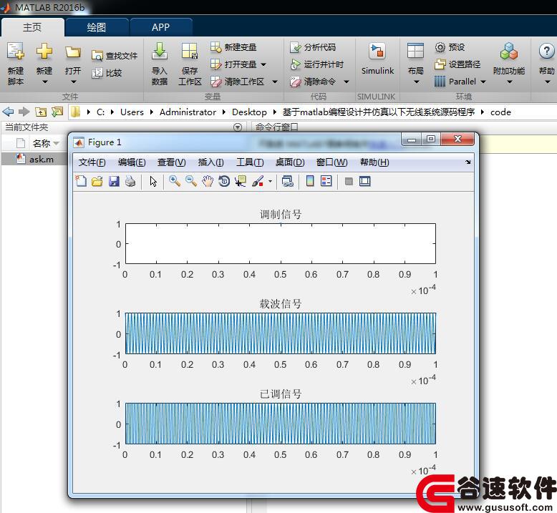Click Print Figure icon
This screenshot has height=513, width=557.
[x=130, y=182]
